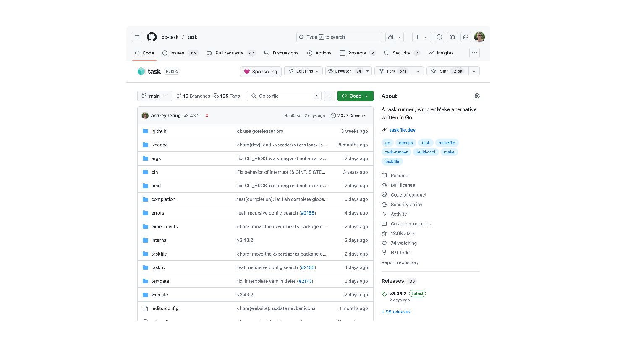
Task: Open the Pull requests tab
Action: tap(231, 53)
